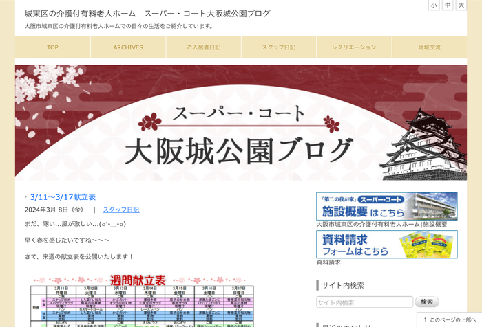Click the blog title at the top of the page
482x327 pixels.
click(x=147, y=14)
